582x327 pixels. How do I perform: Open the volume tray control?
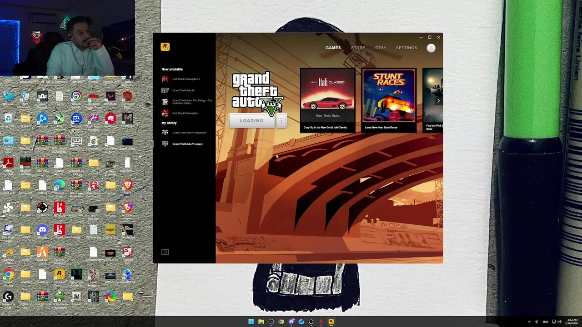pyautogui.click(x=559, y=322)
